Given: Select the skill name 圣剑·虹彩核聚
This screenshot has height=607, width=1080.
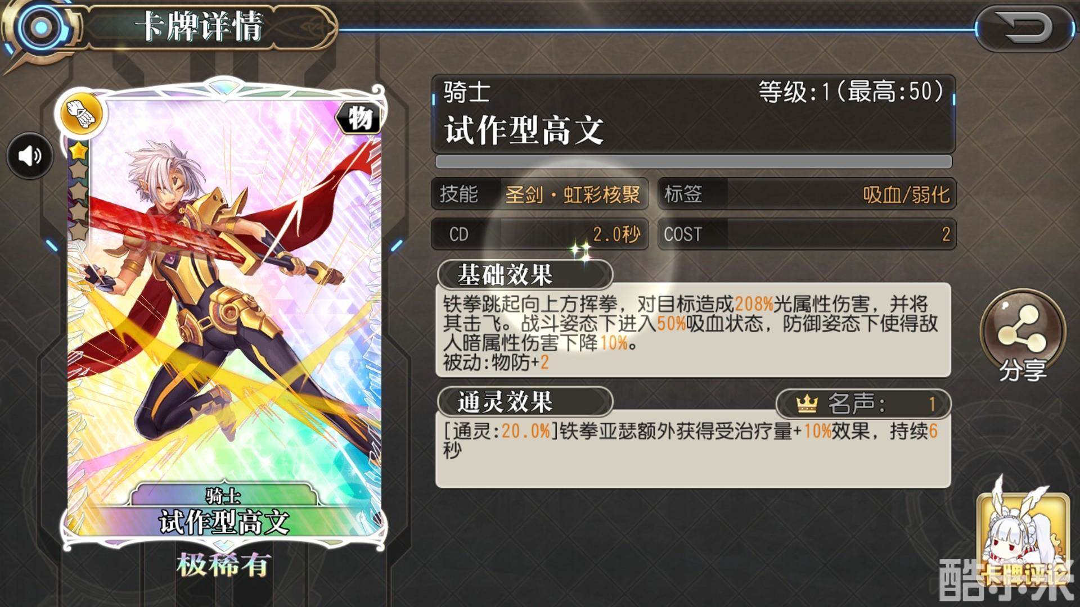Looking at the screenshot, I should [573, 194].
